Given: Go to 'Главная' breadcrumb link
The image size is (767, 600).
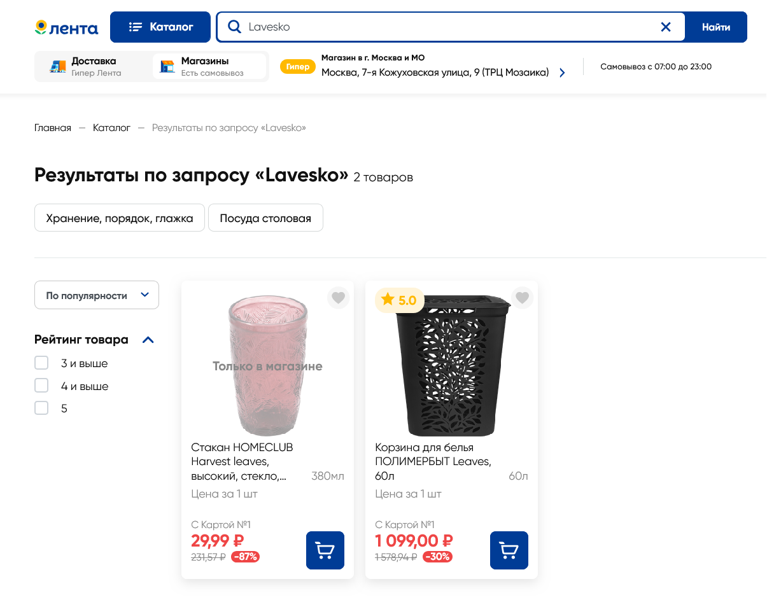Looking at the screenshot, I should [53, 128].
